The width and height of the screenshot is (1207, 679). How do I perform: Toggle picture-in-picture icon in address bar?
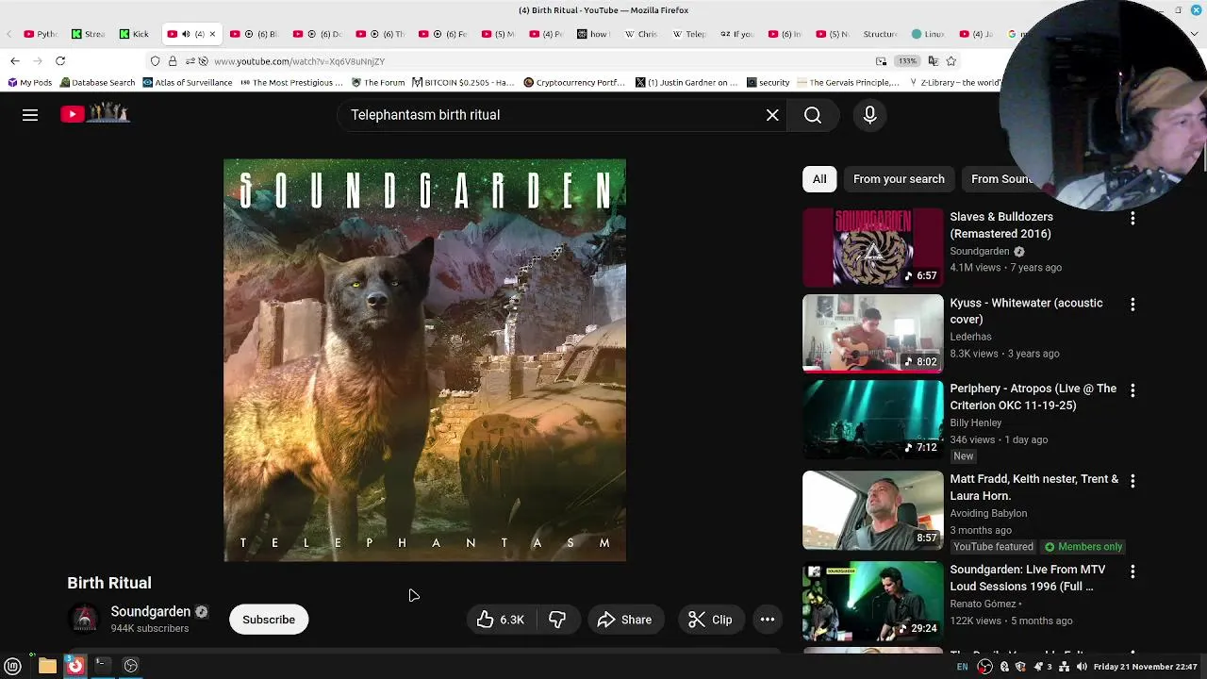tap(881, 61)
